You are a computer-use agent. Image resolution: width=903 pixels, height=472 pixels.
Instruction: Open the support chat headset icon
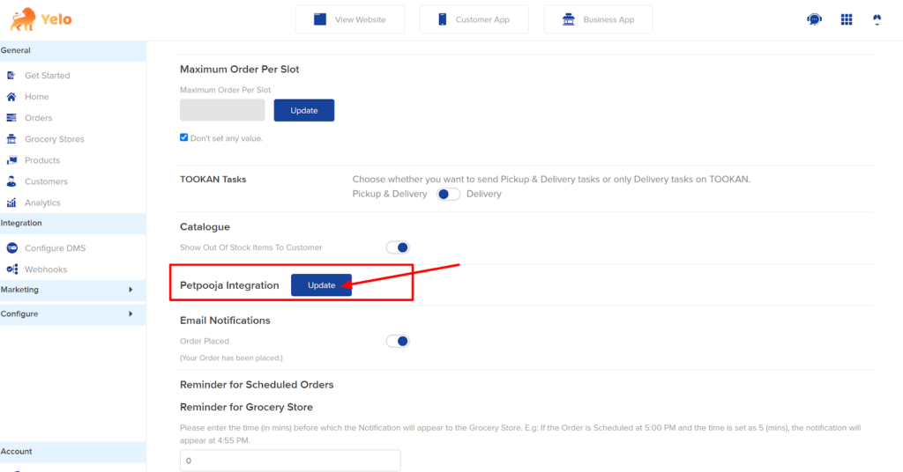[814, 19]
